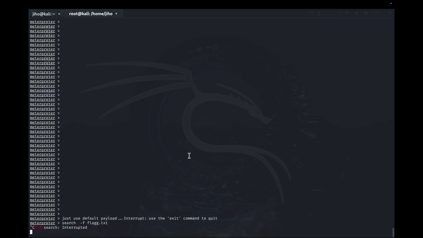Click "use the 'exit' command to quit" text
Viewport: 423px width, 238px height.
[x=183, y=218]
